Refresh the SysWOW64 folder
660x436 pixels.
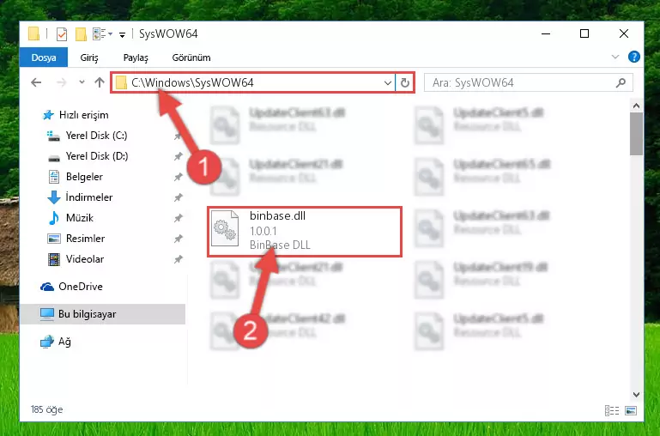[x=405, y=83]
